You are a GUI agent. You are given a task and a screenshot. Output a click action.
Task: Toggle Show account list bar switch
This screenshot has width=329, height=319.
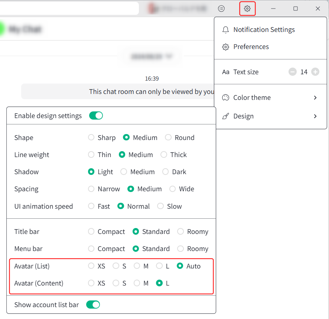[93, 305]
